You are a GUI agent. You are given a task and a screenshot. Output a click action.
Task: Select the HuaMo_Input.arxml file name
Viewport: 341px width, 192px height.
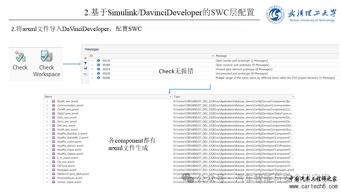click(69, 150)
